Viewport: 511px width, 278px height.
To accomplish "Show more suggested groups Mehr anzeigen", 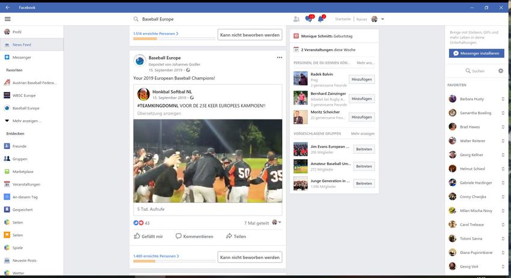I will pos(363,134).
